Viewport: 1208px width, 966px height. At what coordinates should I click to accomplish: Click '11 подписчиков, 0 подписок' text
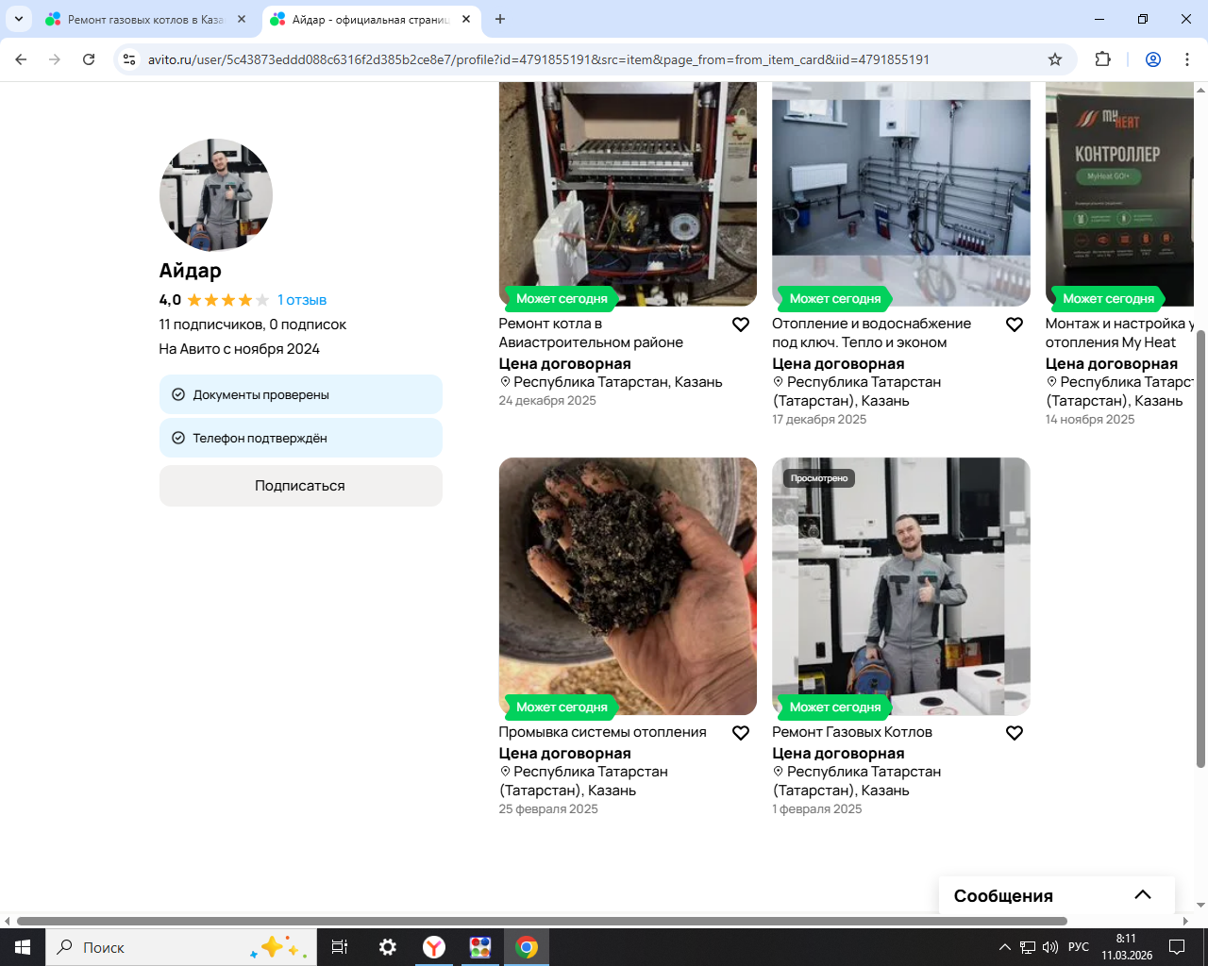pos(253,325)
